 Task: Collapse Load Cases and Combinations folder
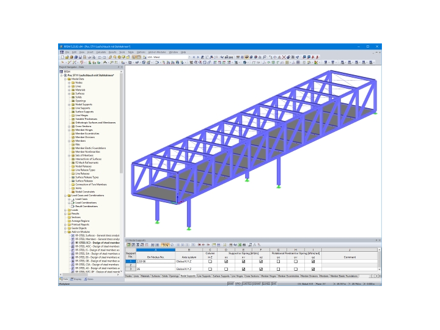click(65, 196)
